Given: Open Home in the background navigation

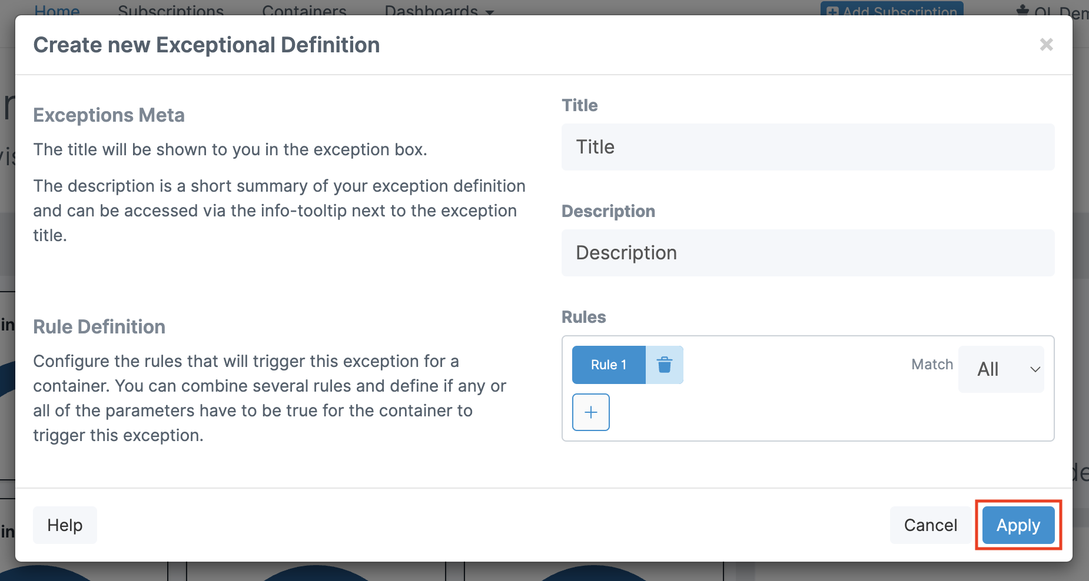Looking at the screenshot, I should click(x=57, y=10).
